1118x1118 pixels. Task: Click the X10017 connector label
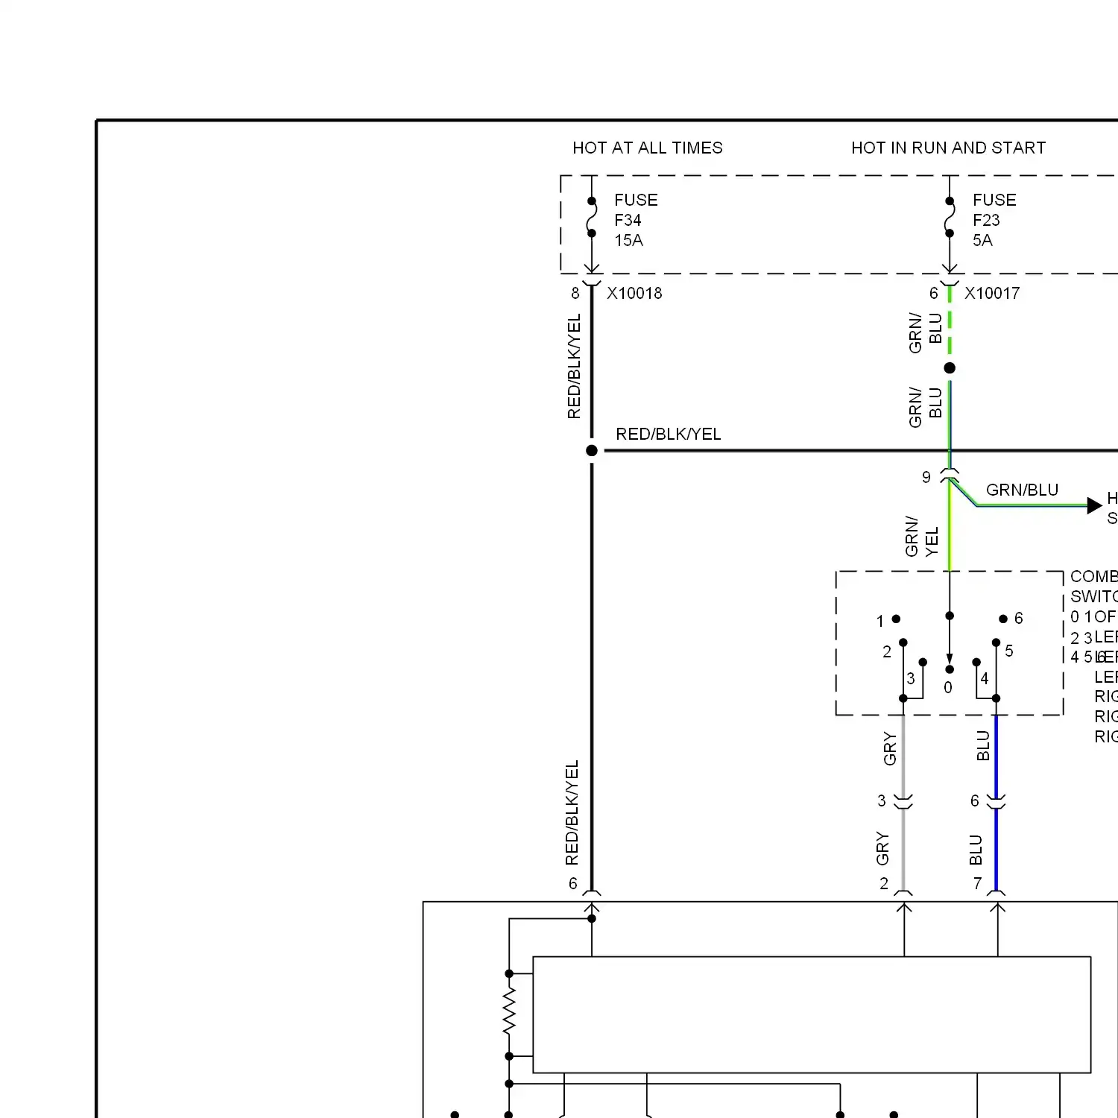tap(992, 293)
